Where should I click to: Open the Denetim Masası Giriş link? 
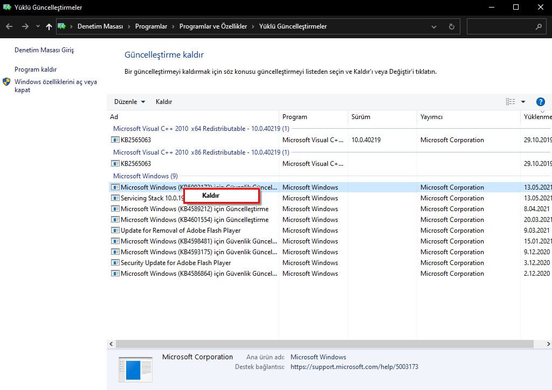pyautogui.click(x=44, y=50)
